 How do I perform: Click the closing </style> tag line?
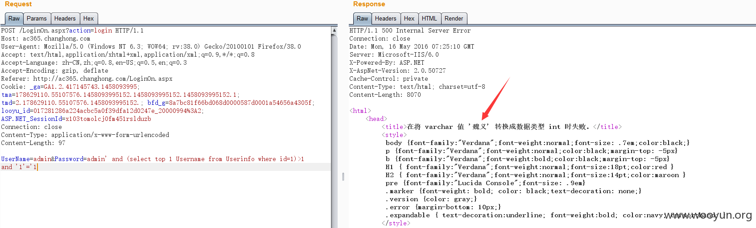click(x=396, y=223)
